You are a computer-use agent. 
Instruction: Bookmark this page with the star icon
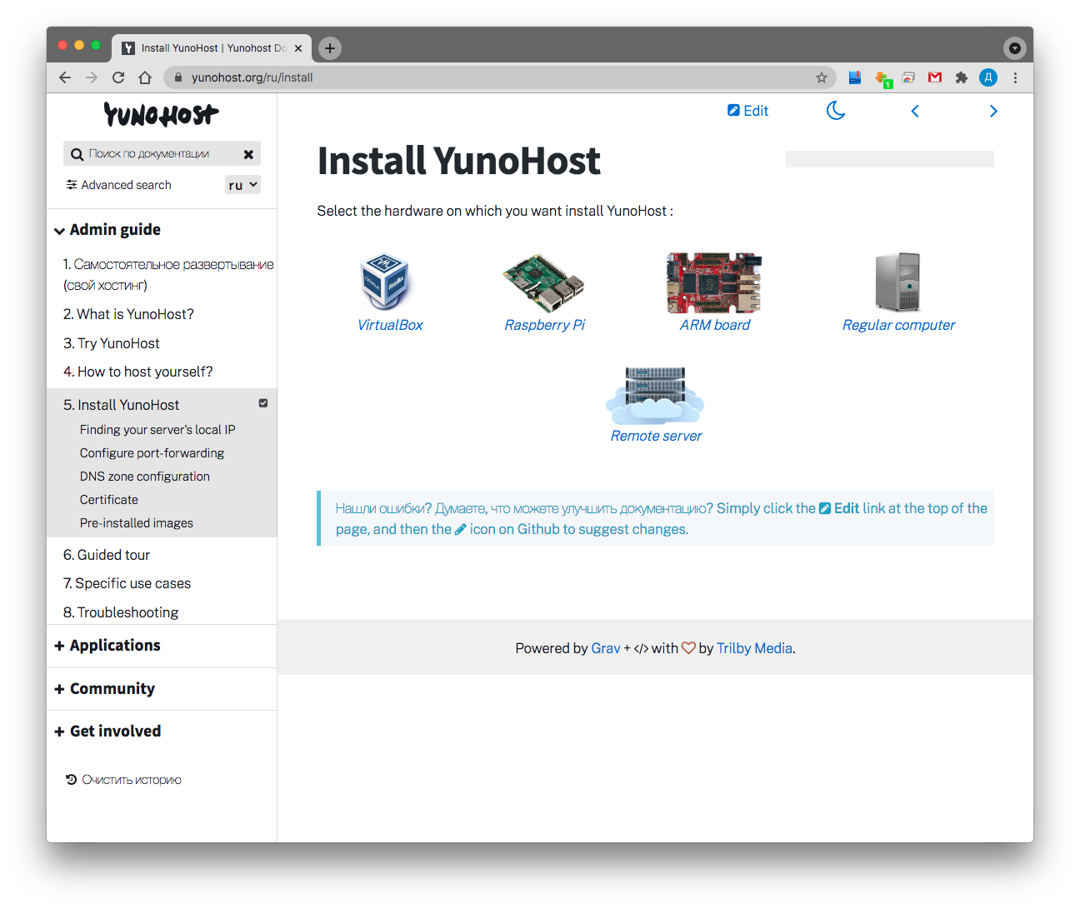pyautogui.click(x=822, y=77)
